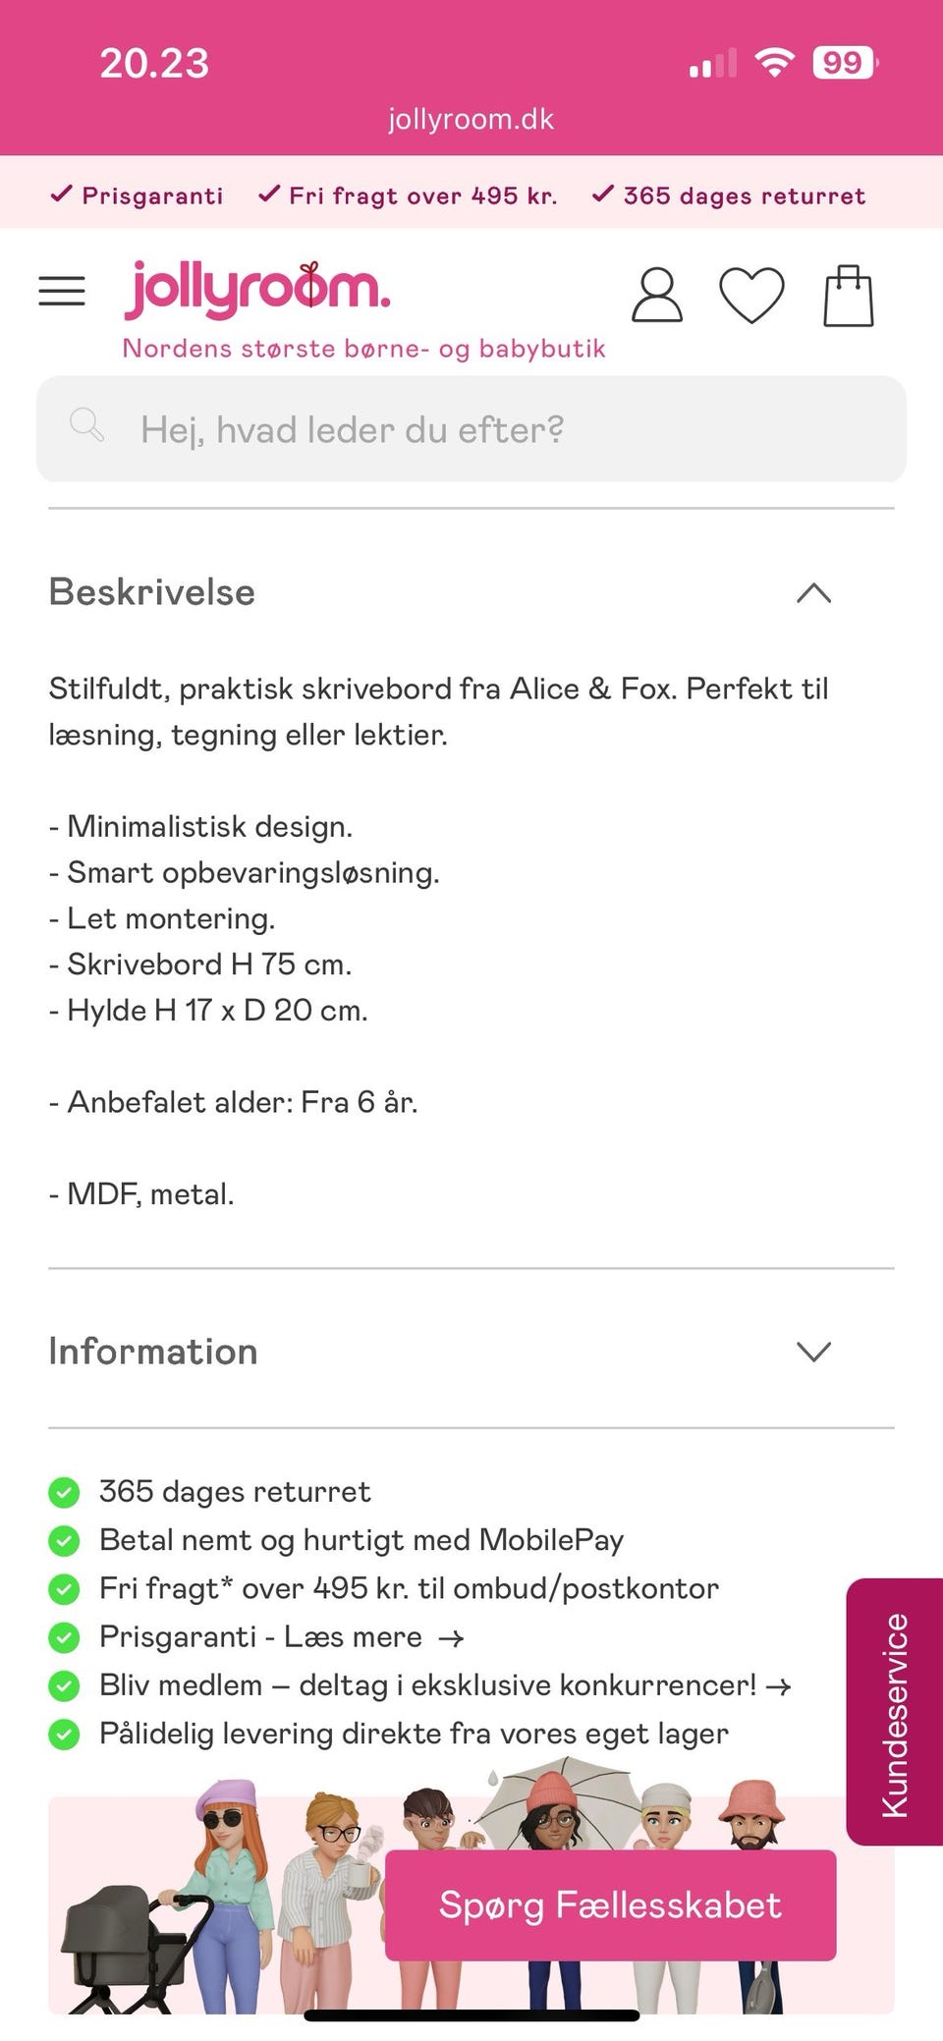Screen dimensions: 943x2041
Task: Collapse the Beskrivelse section chevron
Action: point(813,593)
